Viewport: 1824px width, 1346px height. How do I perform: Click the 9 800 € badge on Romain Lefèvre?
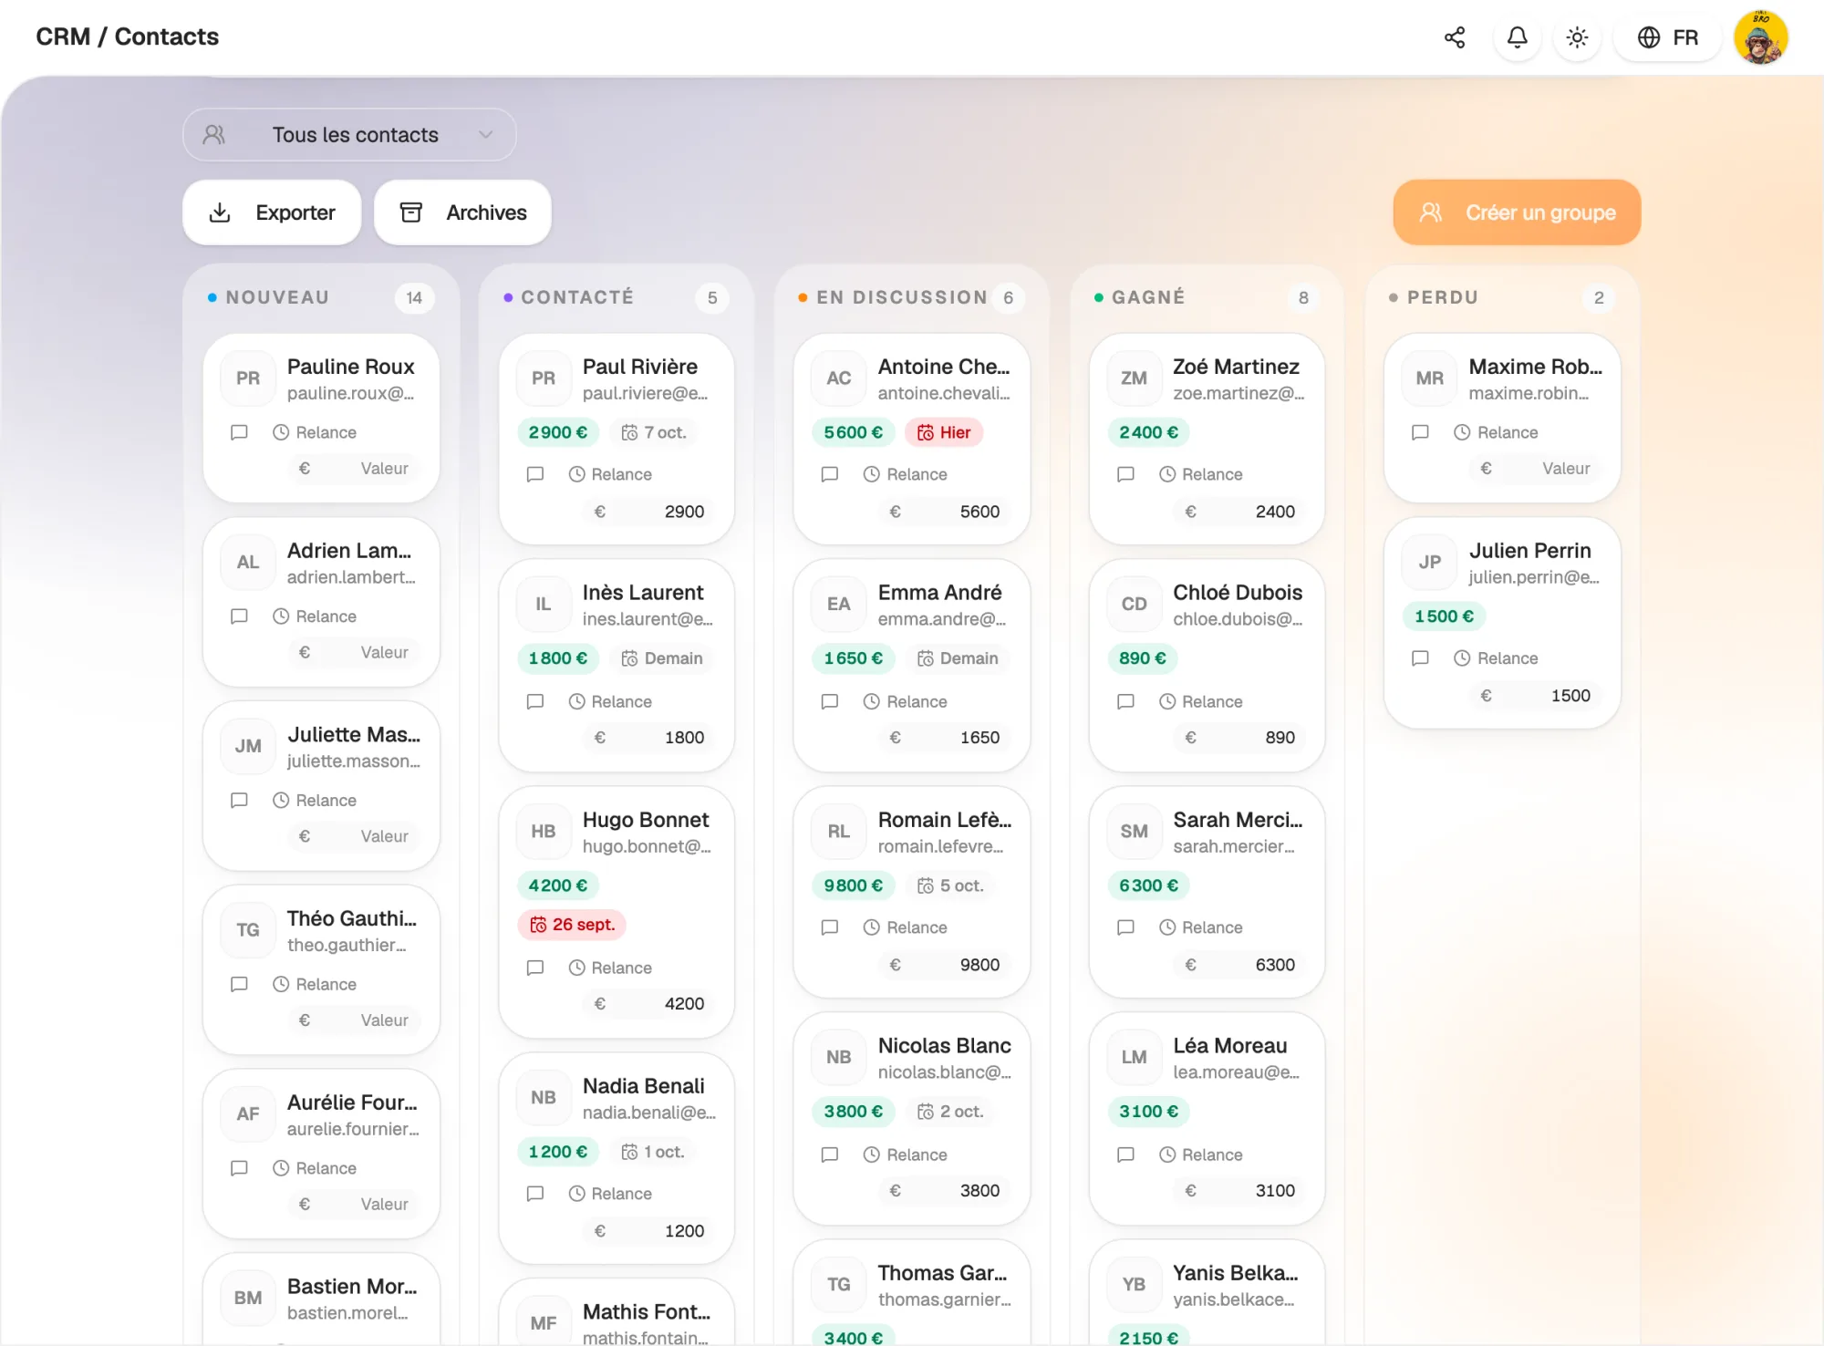[853, 885]
